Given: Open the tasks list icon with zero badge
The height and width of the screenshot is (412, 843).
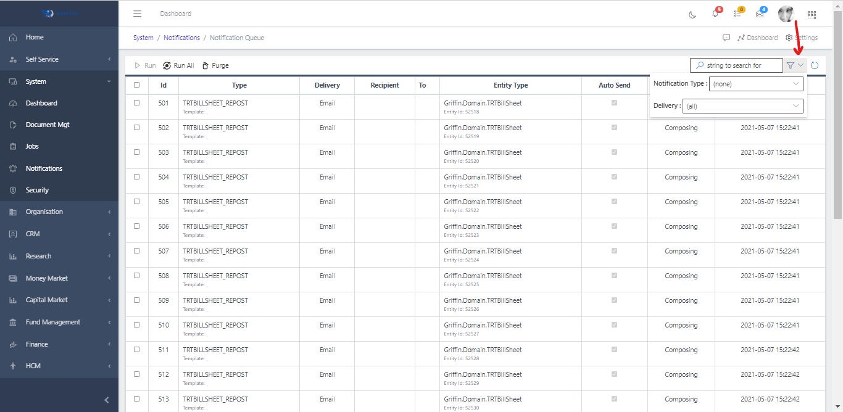Looking at the screenshot, I should click(x=737, y=14).
